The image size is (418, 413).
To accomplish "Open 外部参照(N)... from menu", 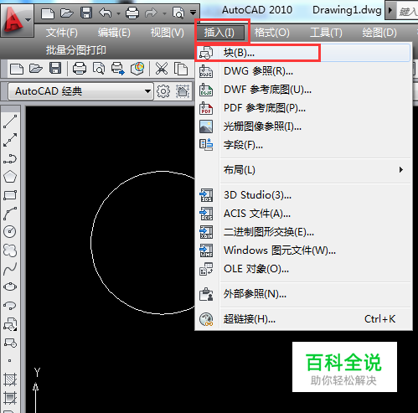I will (303, 294).
